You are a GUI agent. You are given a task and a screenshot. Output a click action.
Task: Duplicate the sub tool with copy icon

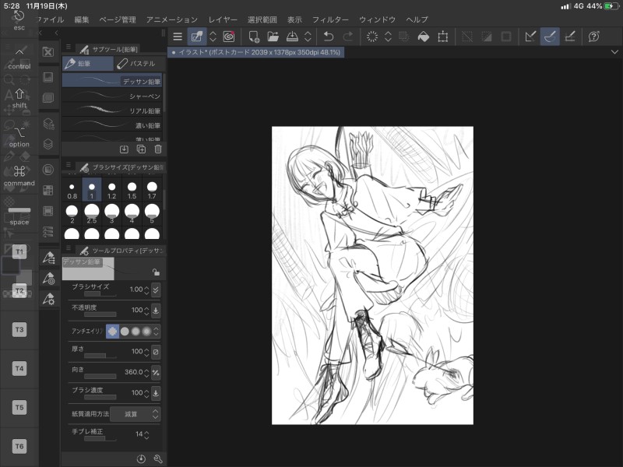point(141,149)
